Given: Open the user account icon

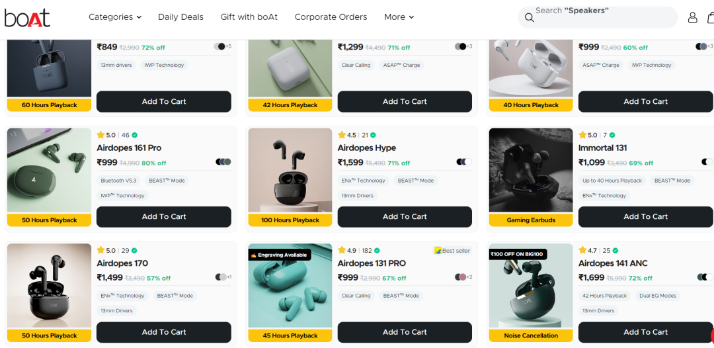Looking at the screenshot, I should [692, 17].
